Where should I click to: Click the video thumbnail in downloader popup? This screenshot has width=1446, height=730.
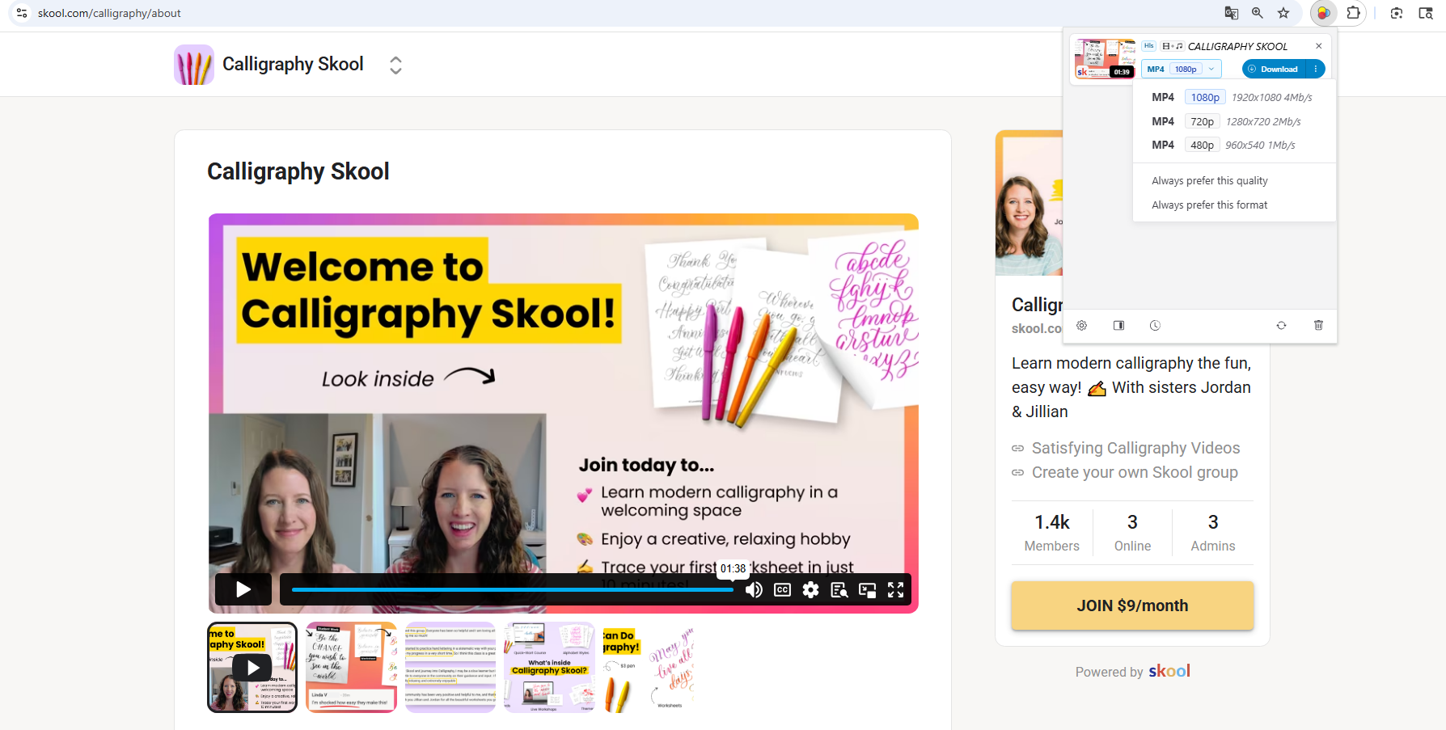tap(1105, 58)
